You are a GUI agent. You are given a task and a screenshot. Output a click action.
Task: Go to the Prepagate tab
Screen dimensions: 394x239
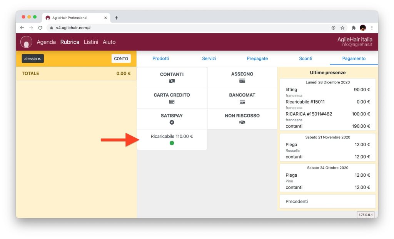tap(257, 58)
